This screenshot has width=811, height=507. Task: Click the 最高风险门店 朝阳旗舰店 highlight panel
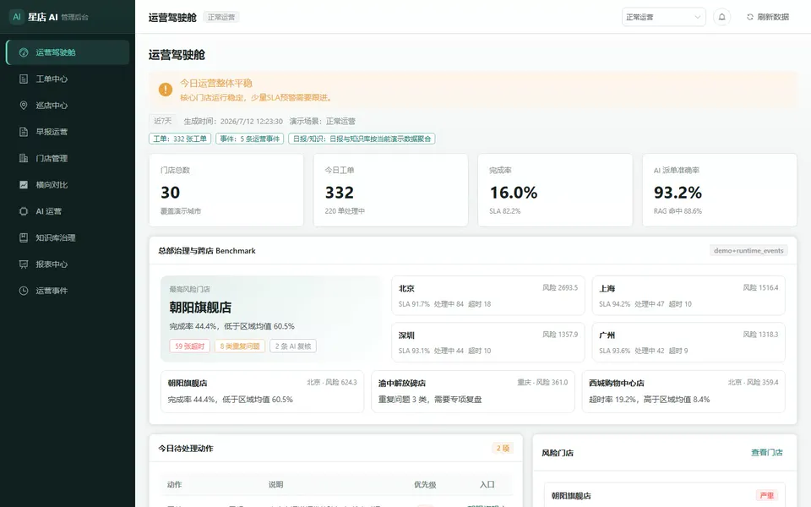point(271,319)
